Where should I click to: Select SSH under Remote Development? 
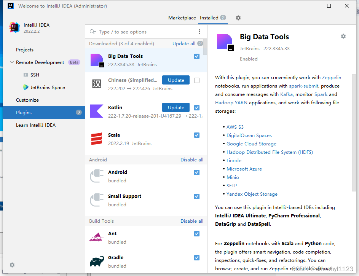(44, 75)
